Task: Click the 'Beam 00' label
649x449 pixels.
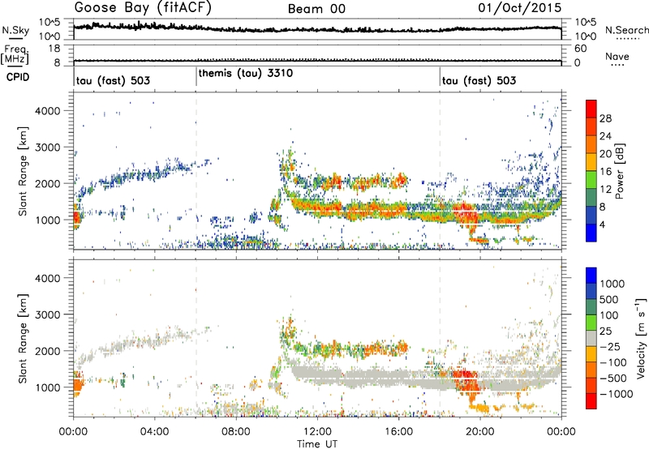Action: click(x=316, y=9)
